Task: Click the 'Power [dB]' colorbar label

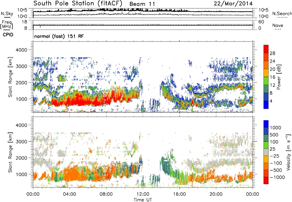Action: click(x=278, y=77)
